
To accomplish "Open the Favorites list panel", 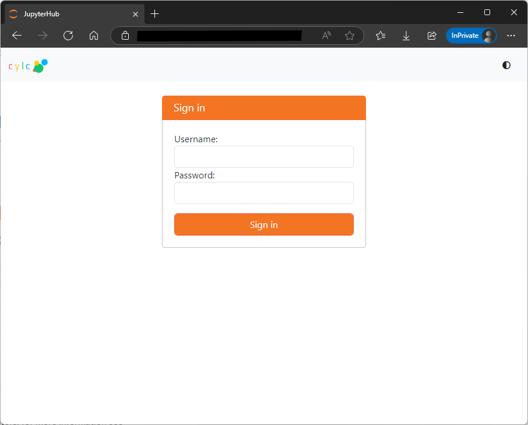I will coord(381,36).
